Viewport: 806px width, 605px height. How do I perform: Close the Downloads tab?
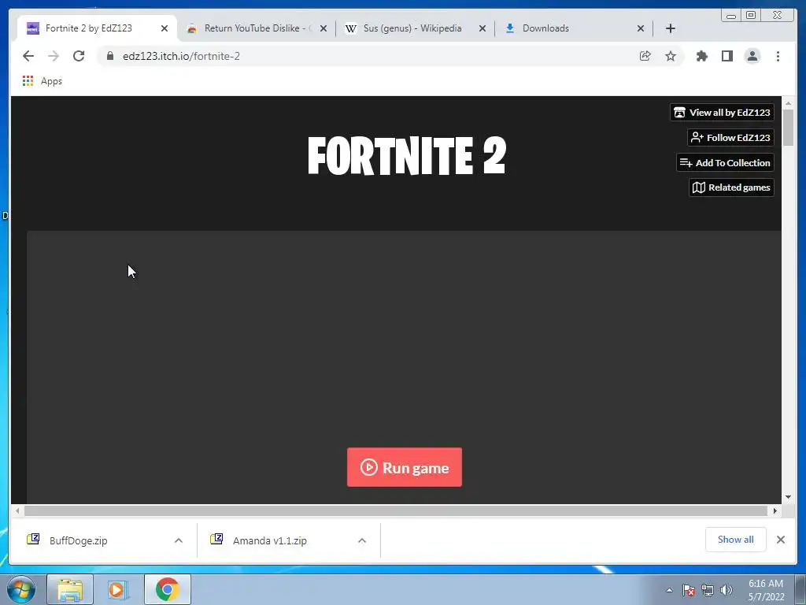point(641,28)
